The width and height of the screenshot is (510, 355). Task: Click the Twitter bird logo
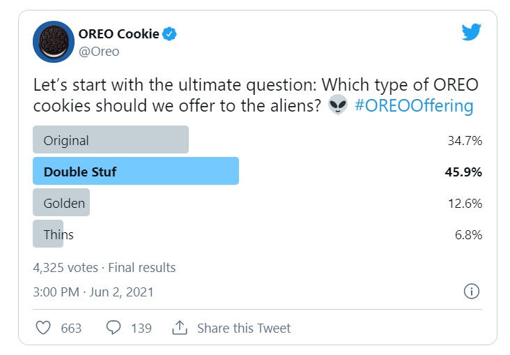[472, 31]
